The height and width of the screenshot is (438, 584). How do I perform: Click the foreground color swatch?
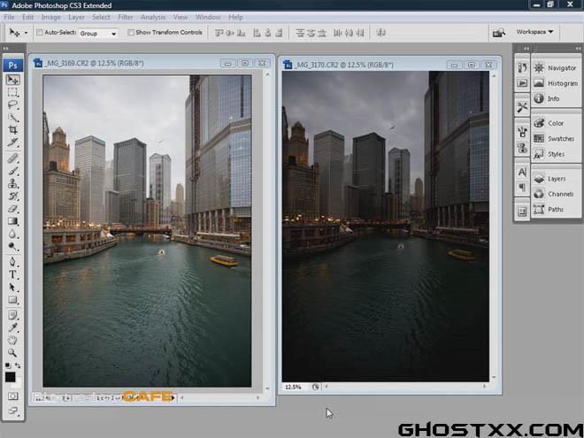click(10, 377)
